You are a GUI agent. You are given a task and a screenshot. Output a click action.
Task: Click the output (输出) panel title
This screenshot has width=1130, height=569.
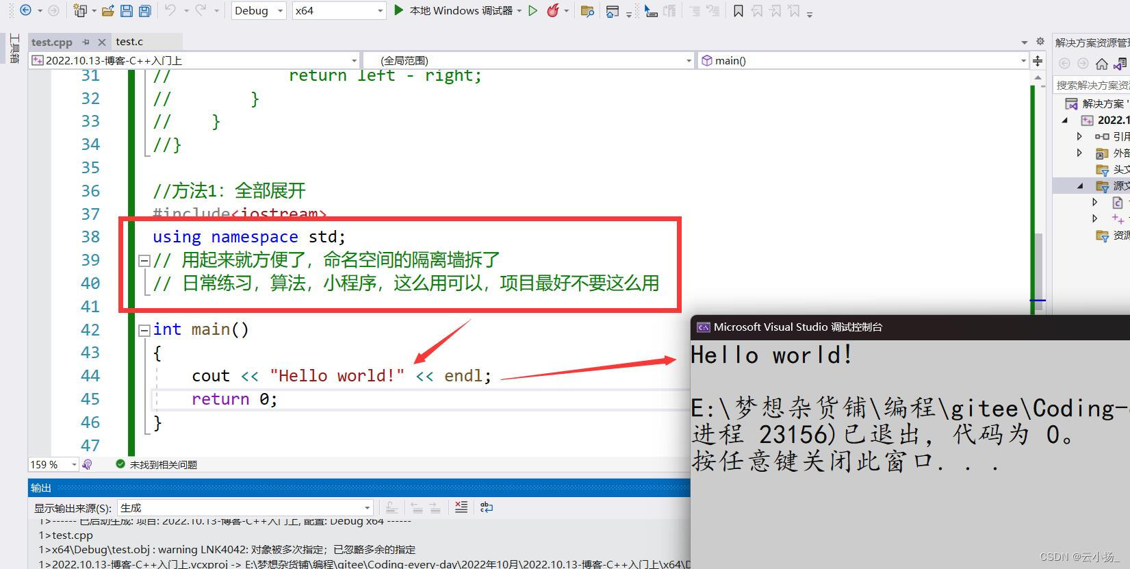click(x=41, y=488)
